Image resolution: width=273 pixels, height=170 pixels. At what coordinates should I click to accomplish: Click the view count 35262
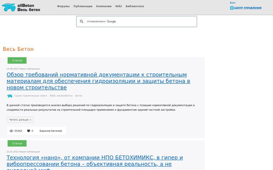click(x=18, y=131)
